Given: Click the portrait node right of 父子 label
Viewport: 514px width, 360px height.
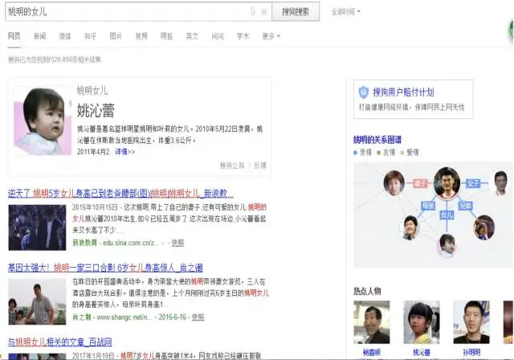Looking at the screenshot, I should pos(501,183).
